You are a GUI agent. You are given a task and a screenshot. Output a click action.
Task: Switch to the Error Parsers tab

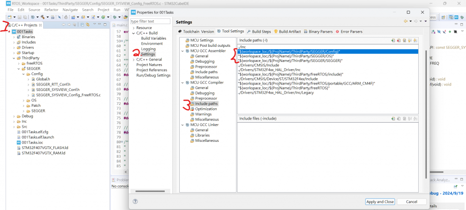[x=349, y=31]
